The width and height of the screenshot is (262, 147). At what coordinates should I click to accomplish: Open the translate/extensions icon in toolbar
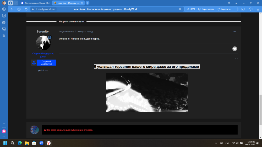coord(251,9)
